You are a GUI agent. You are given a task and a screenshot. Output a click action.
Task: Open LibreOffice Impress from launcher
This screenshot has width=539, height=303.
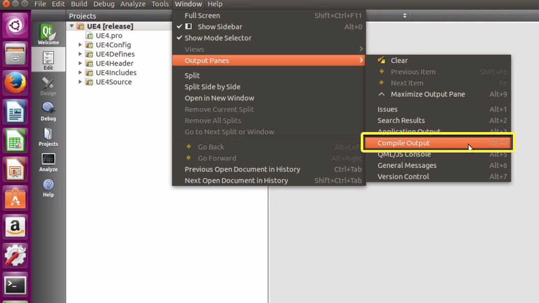pos(15,169)
